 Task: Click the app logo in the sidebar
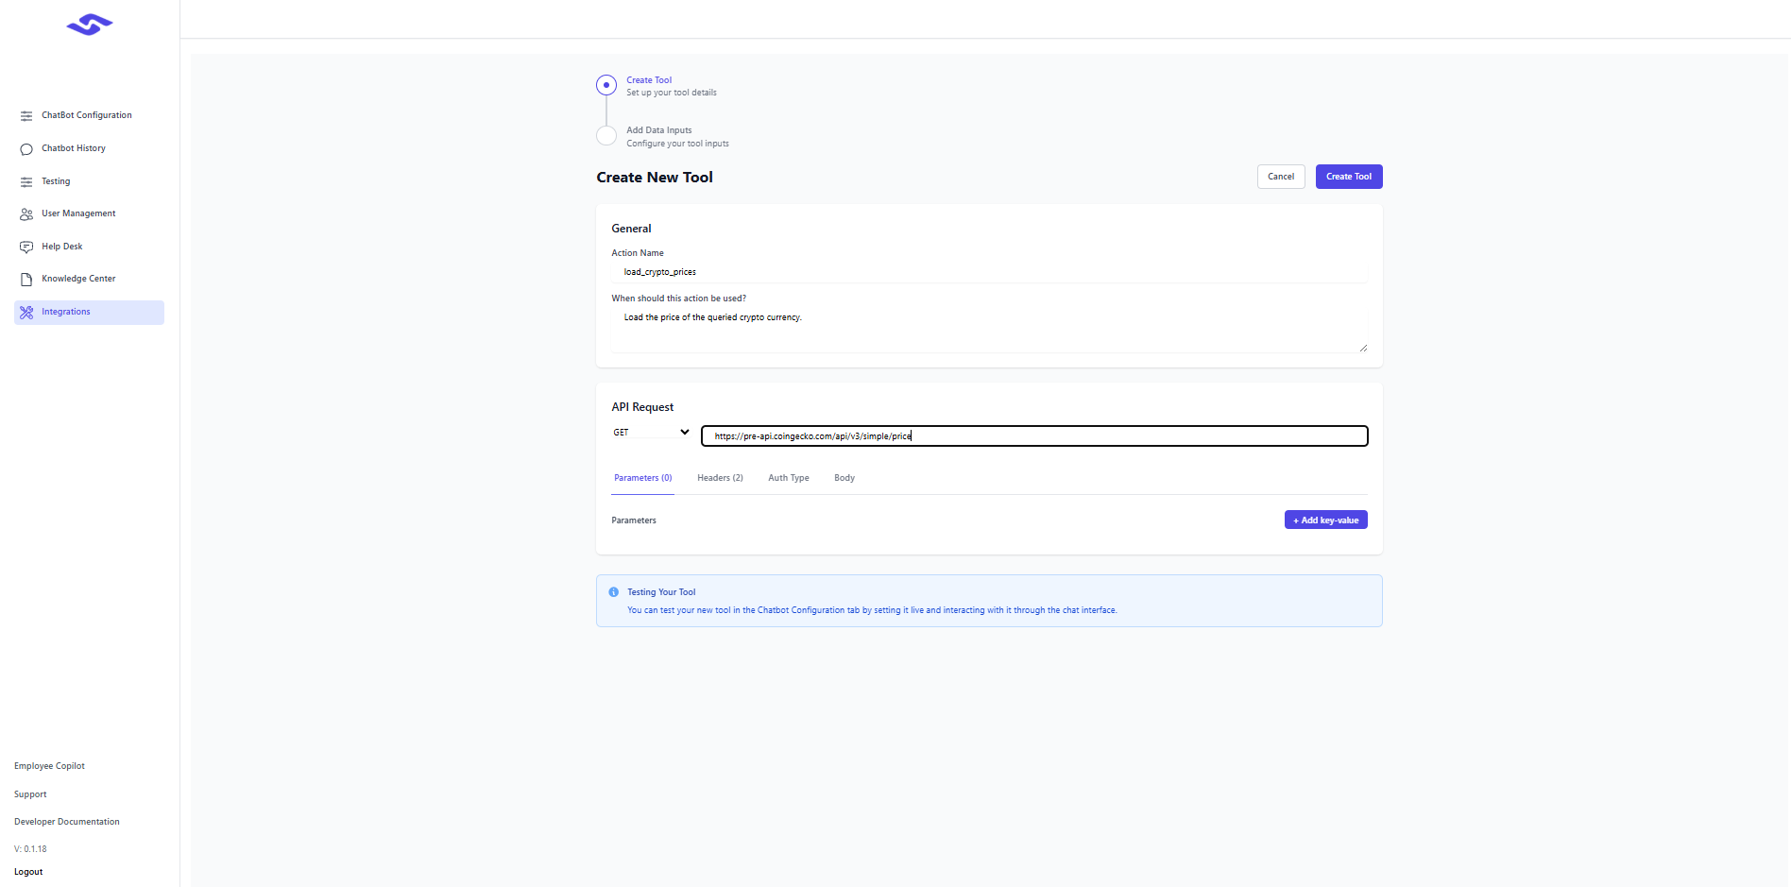[x=90, y=25]
